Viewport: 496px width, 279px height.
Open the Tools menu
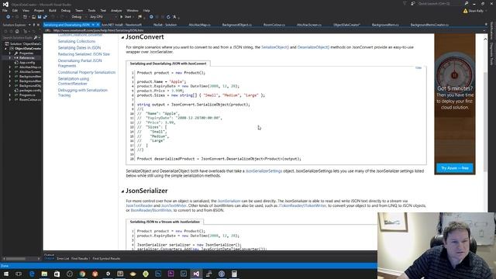click(x=91, y=10)
